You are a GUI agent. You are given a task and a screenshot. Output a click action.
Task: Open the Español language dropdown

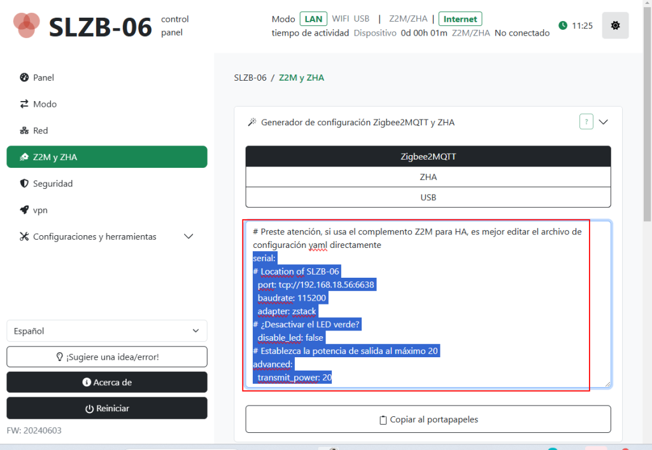(x=107, y=331)
